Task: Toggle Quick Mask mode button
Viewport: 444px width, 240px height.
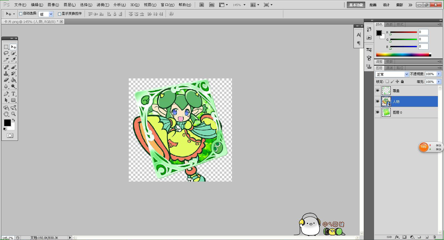Action: (10, 136)
